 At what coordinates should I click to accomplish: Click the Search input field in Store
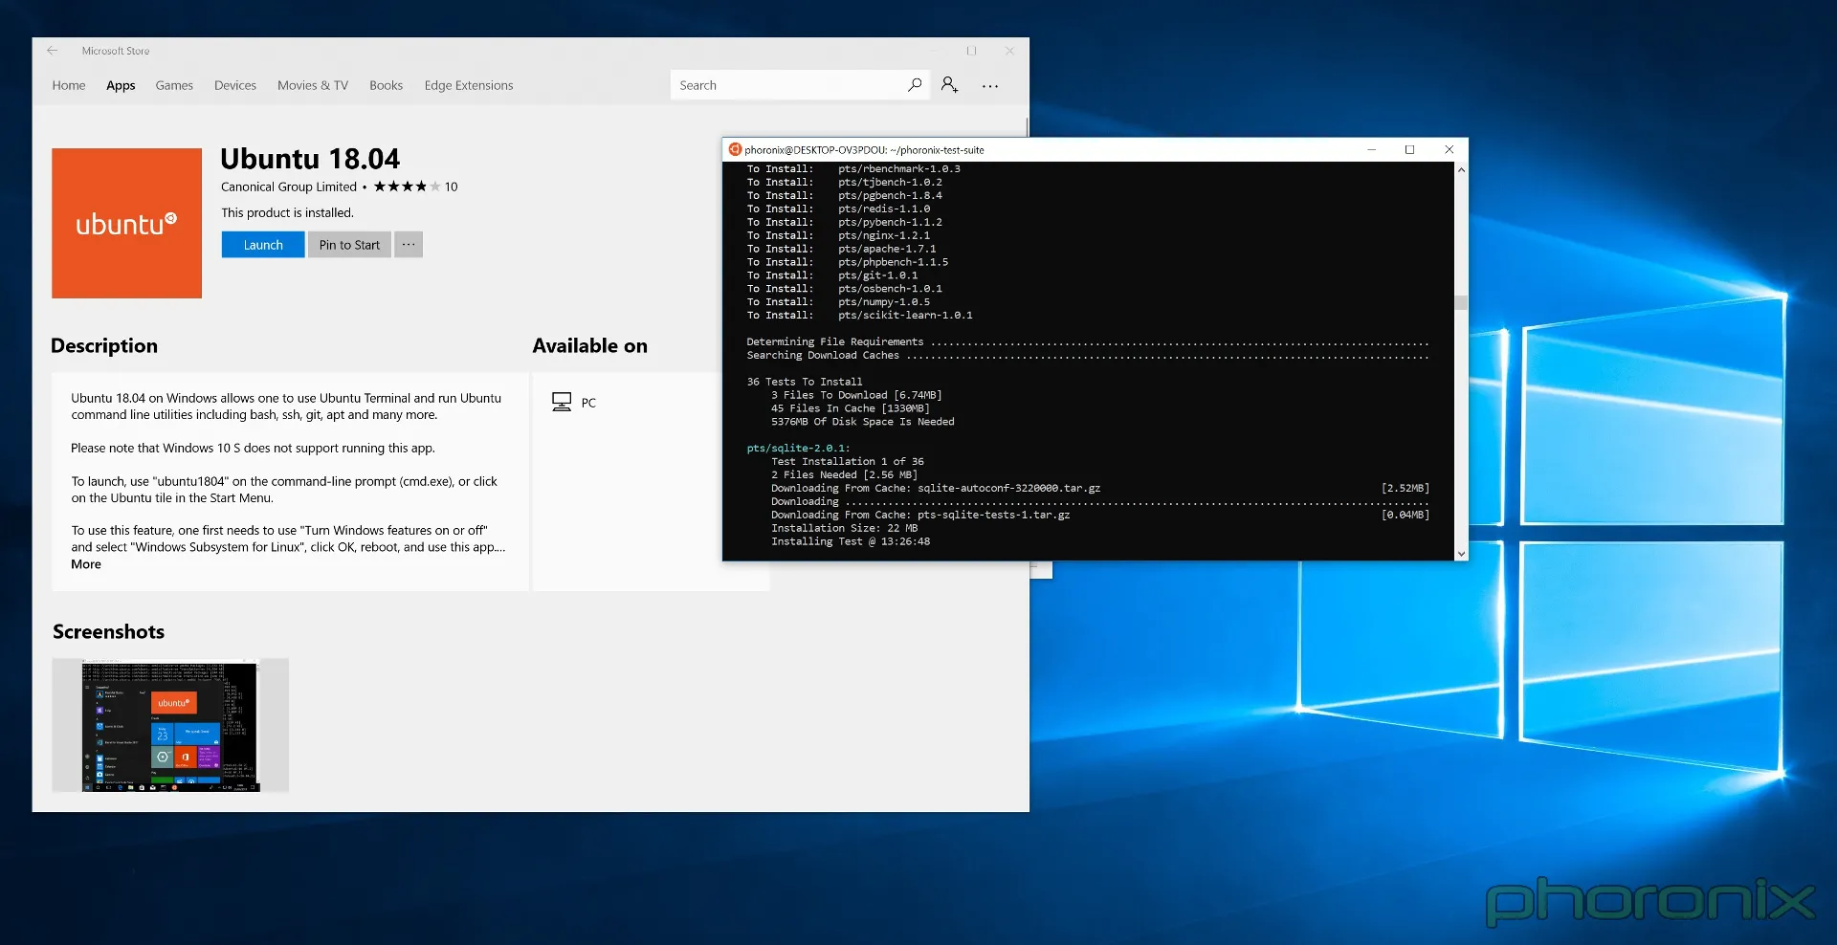(x=789, y=85)
